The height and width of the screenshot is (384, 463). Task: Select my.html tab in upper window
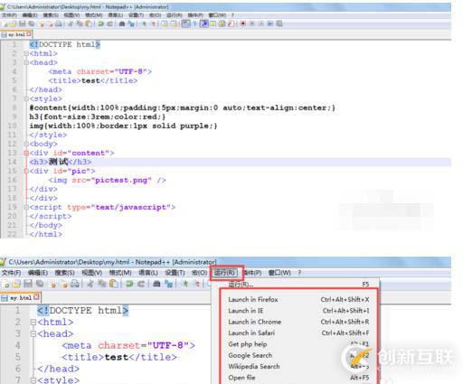pyautogui.click(x=16, y=34)
